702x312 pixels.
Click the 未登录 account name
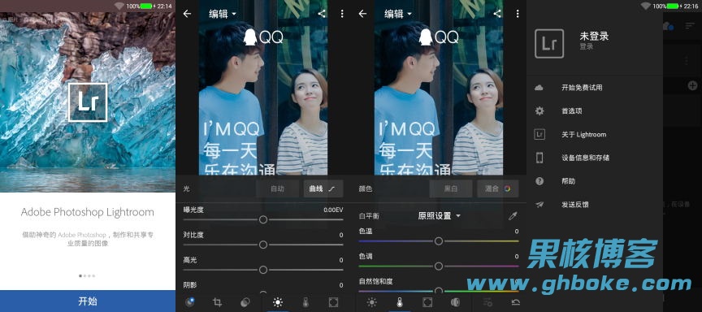point(594,37)
